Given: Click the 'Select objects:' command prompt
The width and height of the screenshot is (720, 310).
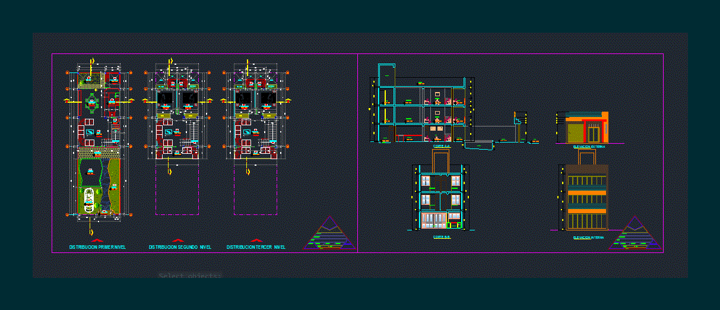Looking at the screenshot, I should [190, 276].
